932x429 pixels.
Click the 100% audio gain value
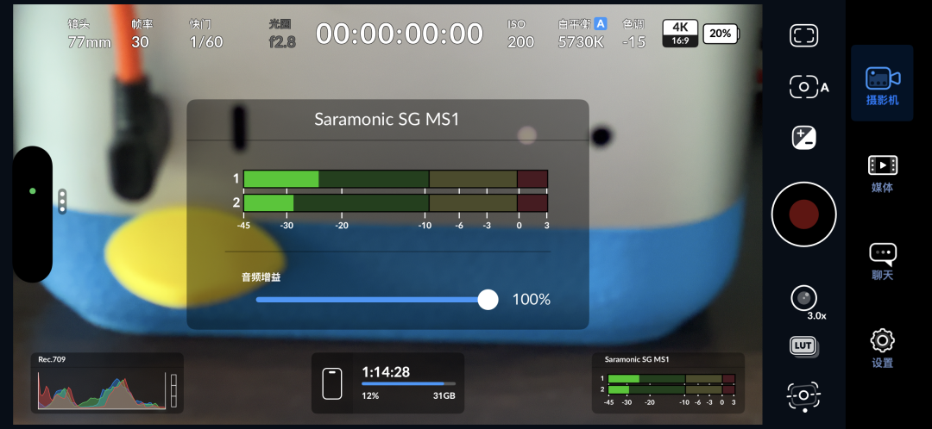[532, 300]
